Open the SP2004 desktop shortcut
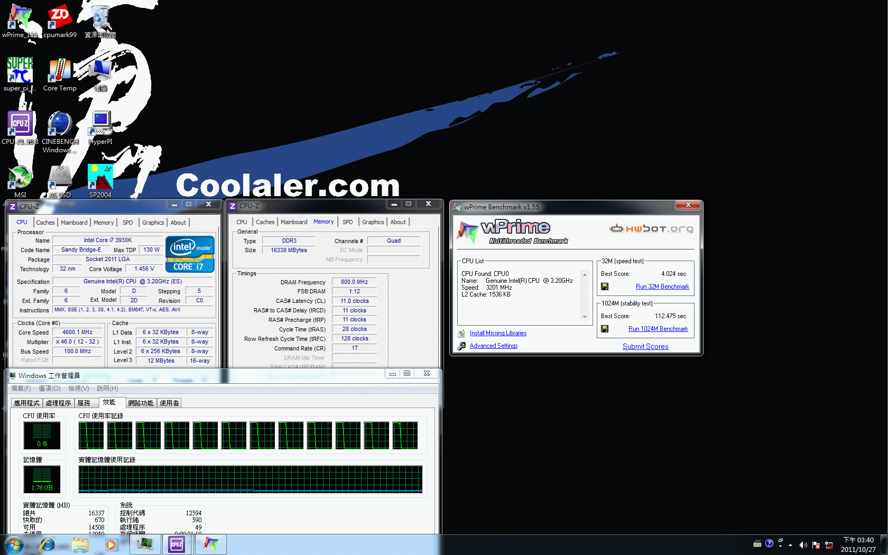Image resolution: width=888 pixels, height=555 pixels. tap(100, 181)
